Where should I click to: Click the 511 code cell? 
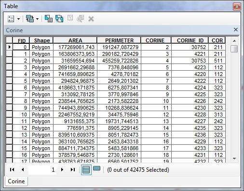217,61
